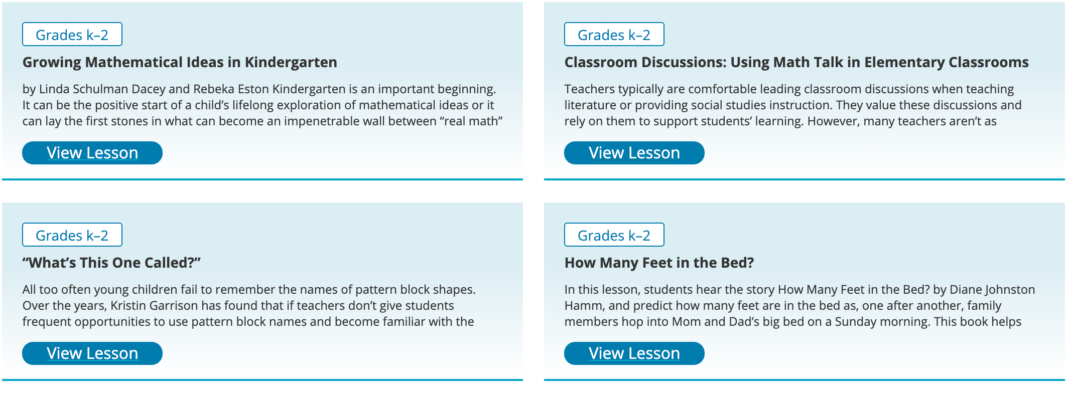1067x395 pixels.
Task: Click View Lesson under Classroom Discussions lesson
Action: pos(634,152)
